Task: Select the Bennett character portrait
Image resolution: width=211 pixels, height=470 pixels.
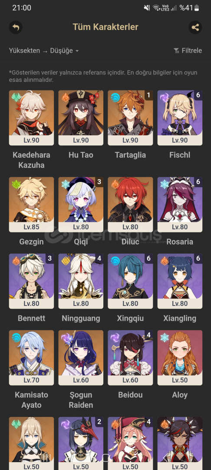Action: click(x=31, y=281)
